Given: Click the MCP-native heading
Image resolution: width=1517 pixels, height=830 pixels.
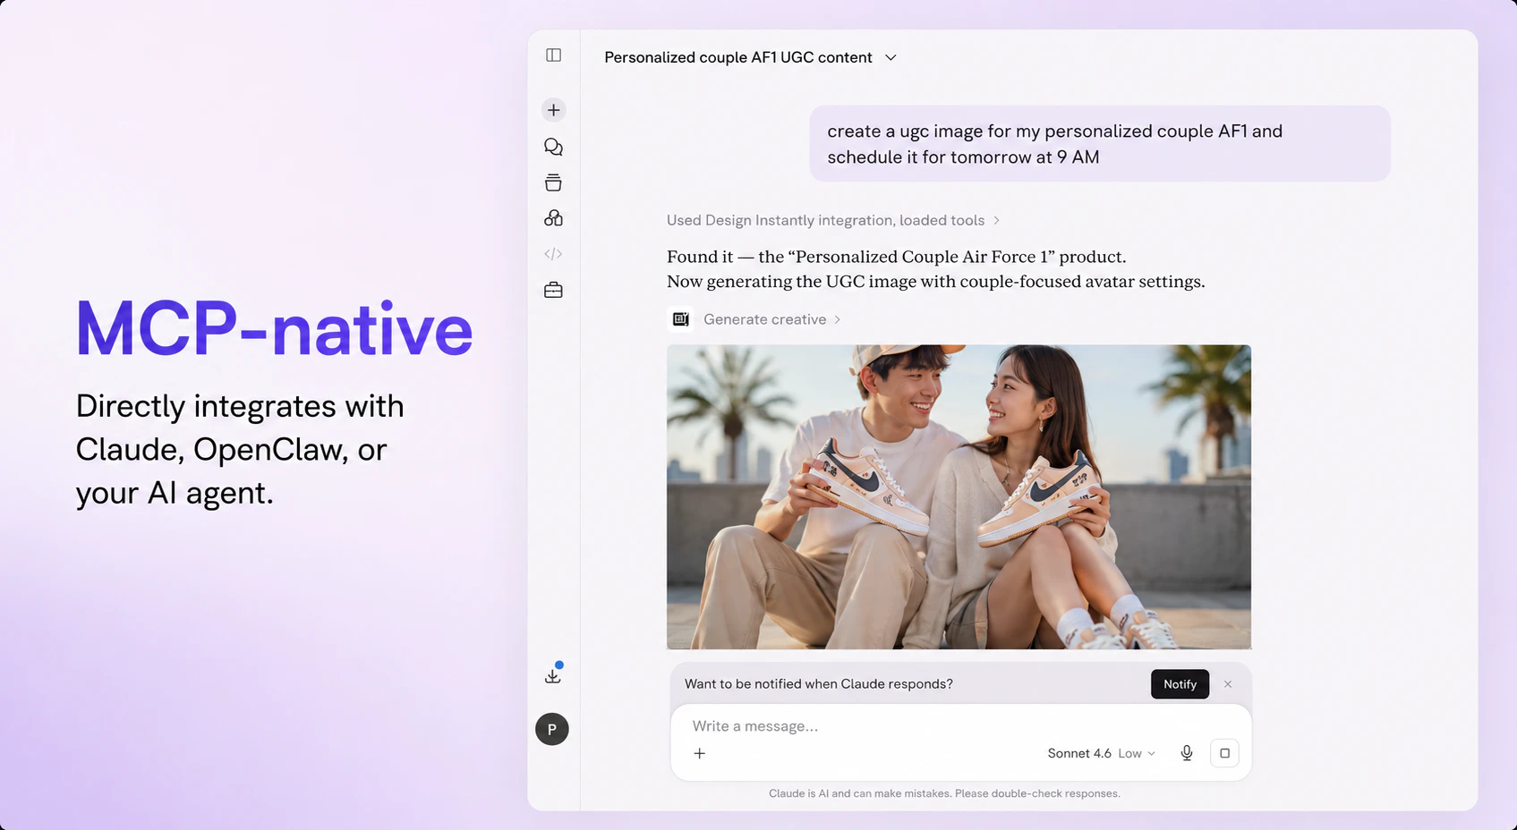Looking at the screenshot, I should tap(274, 329).
